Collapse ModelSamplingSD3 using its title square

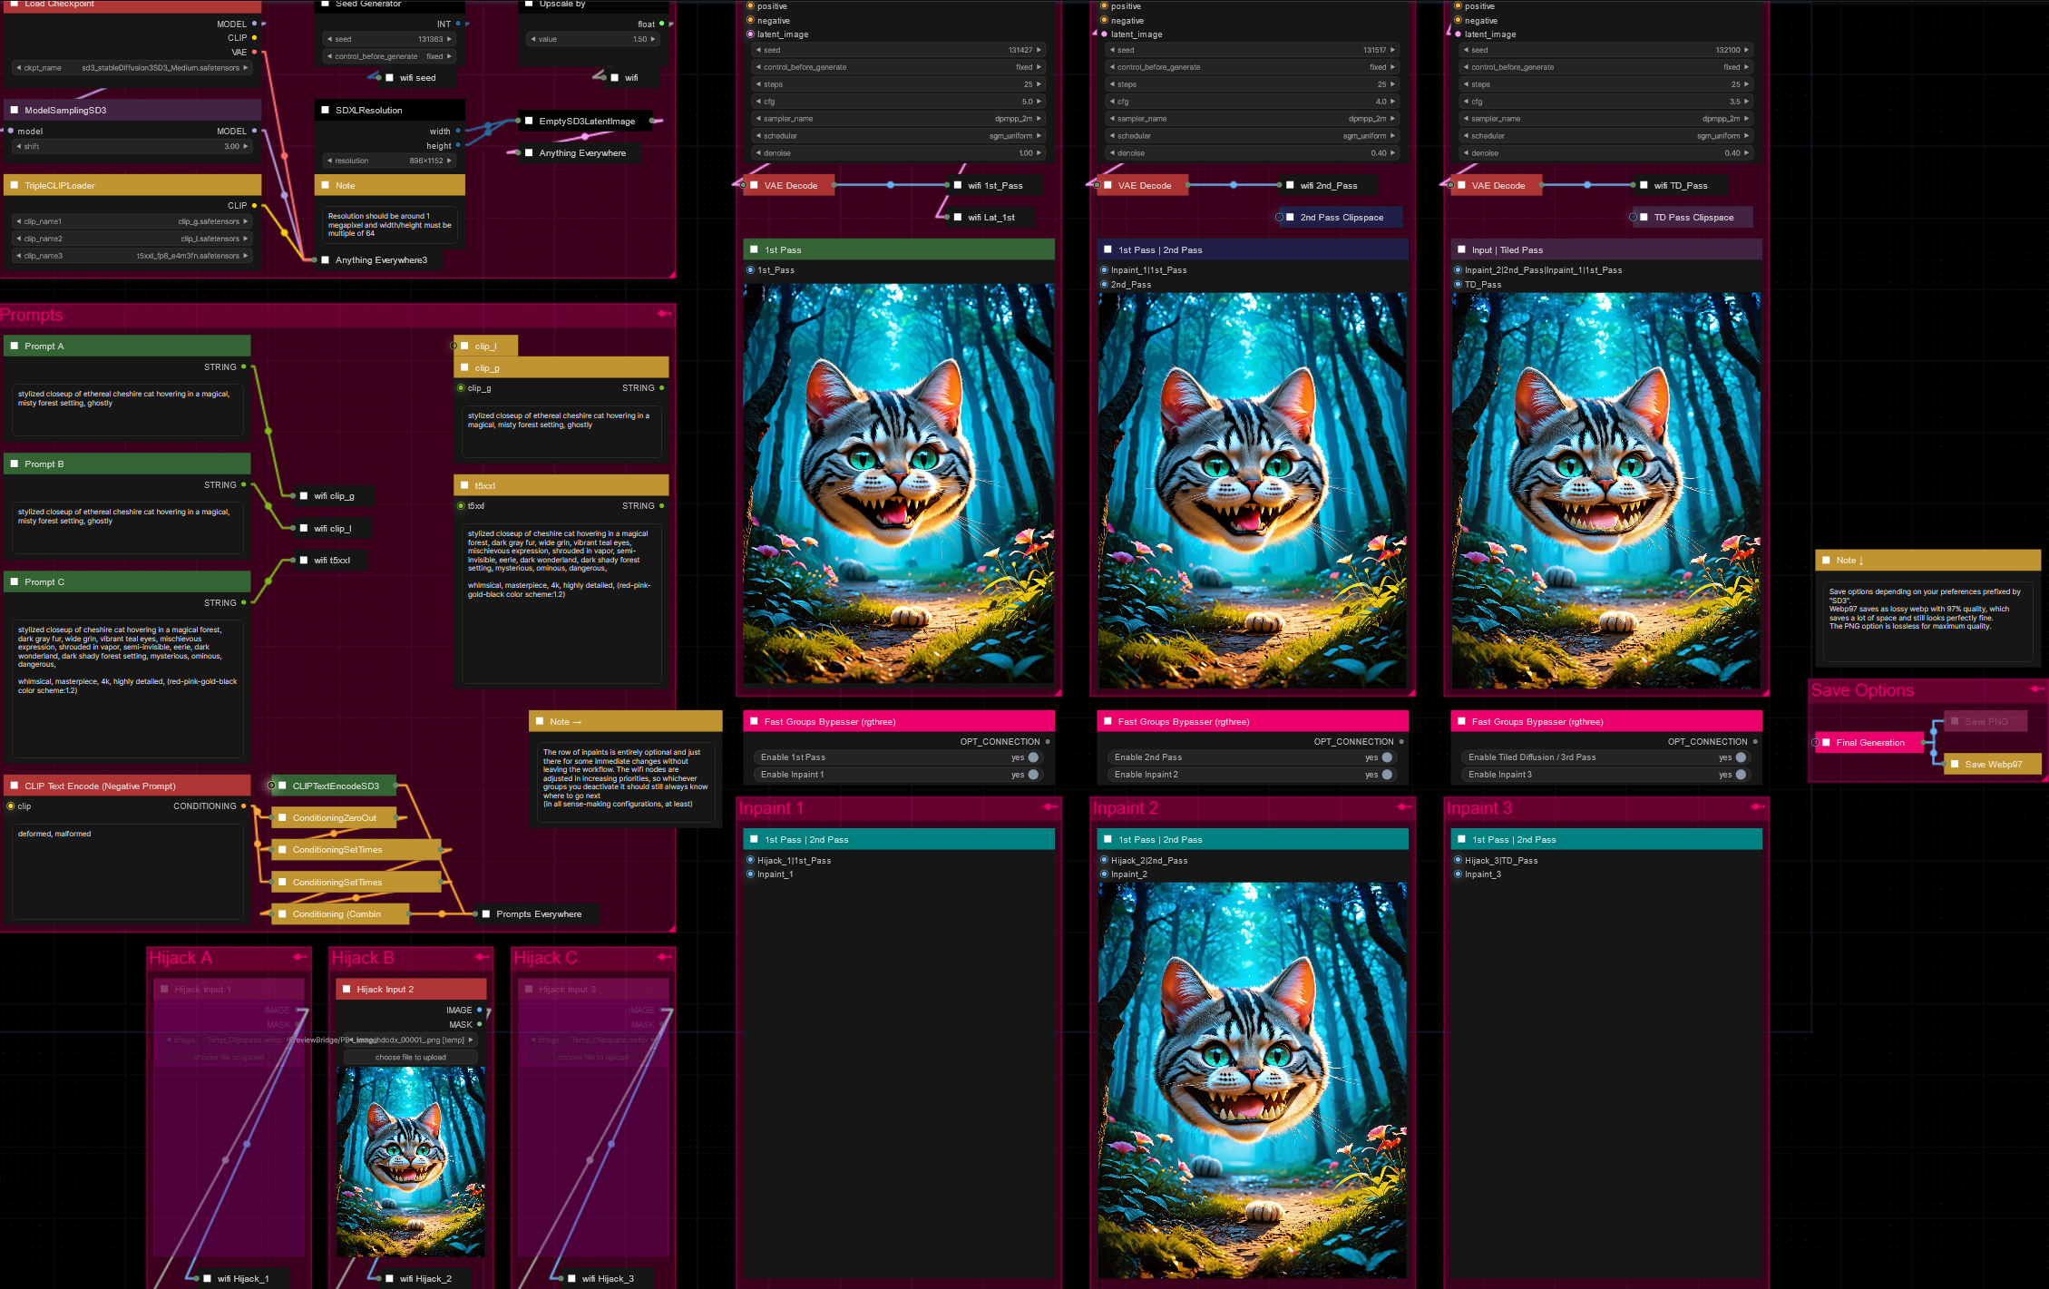point(15,110)
